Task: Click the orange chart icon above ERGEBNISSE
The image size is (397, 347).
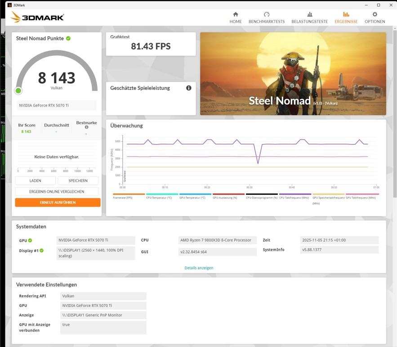Action: point(346,14)
